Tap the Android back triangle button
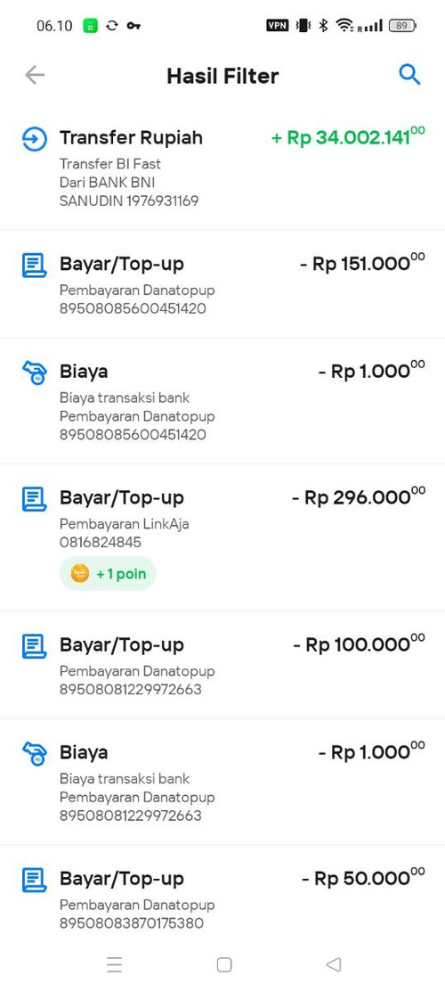 [x=333, y=964]
